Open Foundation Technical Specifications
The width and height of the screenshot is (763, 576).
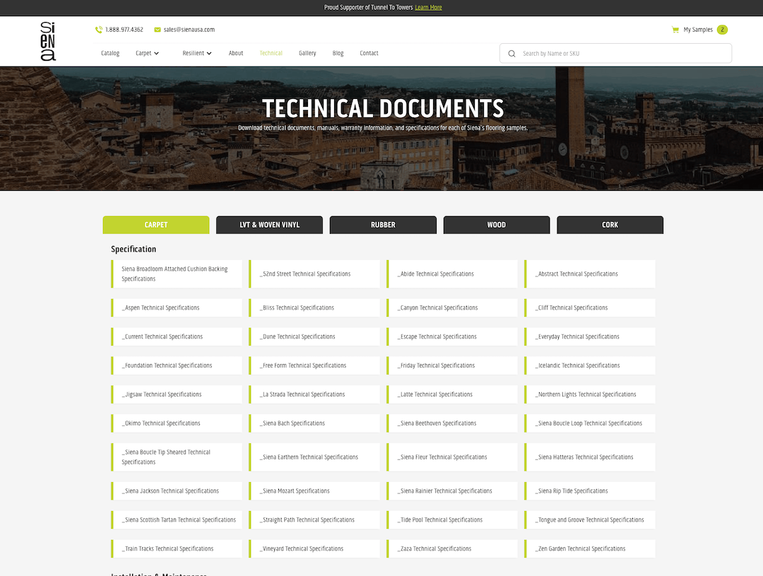[177, 365]
